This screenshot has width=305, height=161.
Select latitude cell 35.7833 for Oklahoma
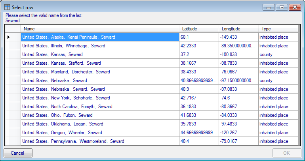[x=199, y=124]
